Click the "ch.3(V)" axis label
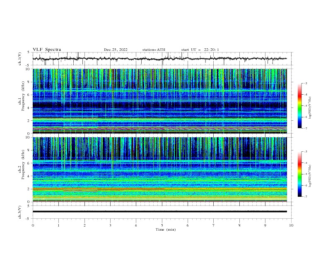This screenshot has height=253, width=328. coord(20,212)
